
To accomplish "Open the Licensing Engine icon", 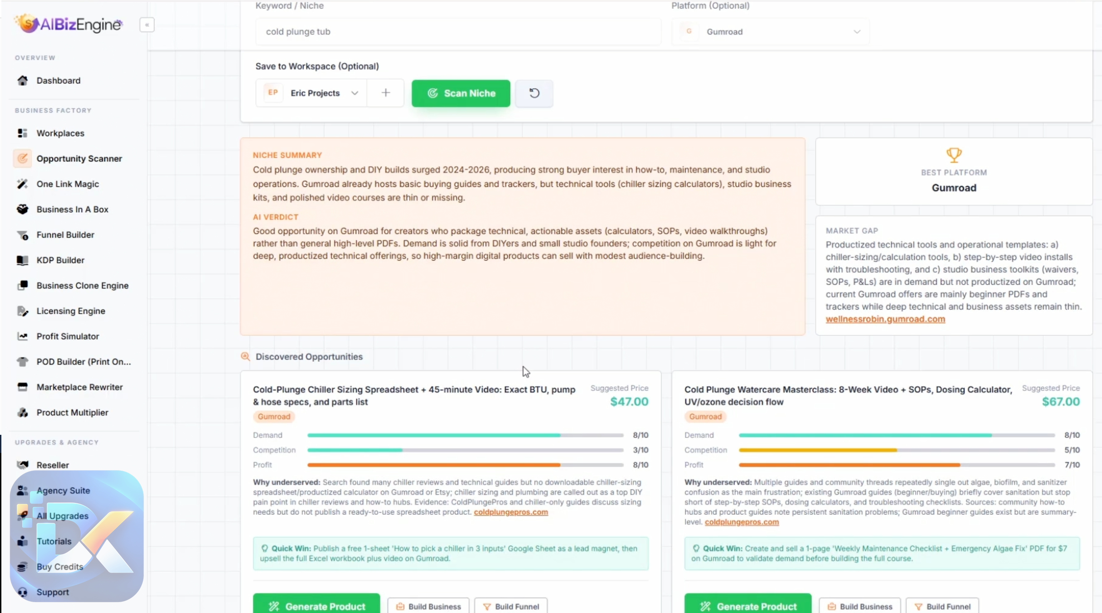I will [22, 311].
